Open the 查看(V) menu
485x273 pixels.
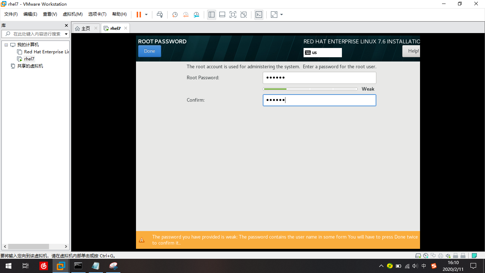[50, 14]
